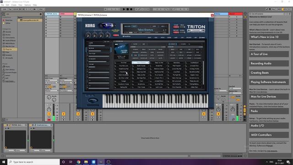The height and width of the screenshot is (165, 293).
Task: Open the MIDI Controllers lesson
Action: point(269,135)
